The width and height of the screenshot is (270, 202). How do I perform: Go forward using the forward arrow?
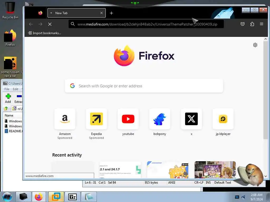(x=40, y=24)
